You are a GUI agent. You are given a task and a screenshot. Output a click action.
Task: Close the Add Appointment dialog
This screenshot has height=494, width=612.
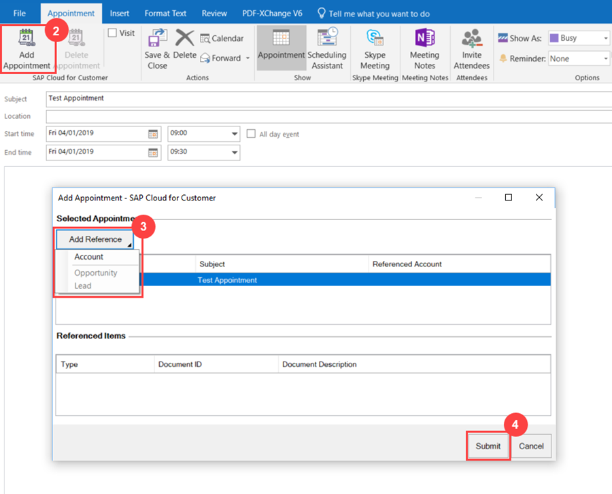[539, 197]
